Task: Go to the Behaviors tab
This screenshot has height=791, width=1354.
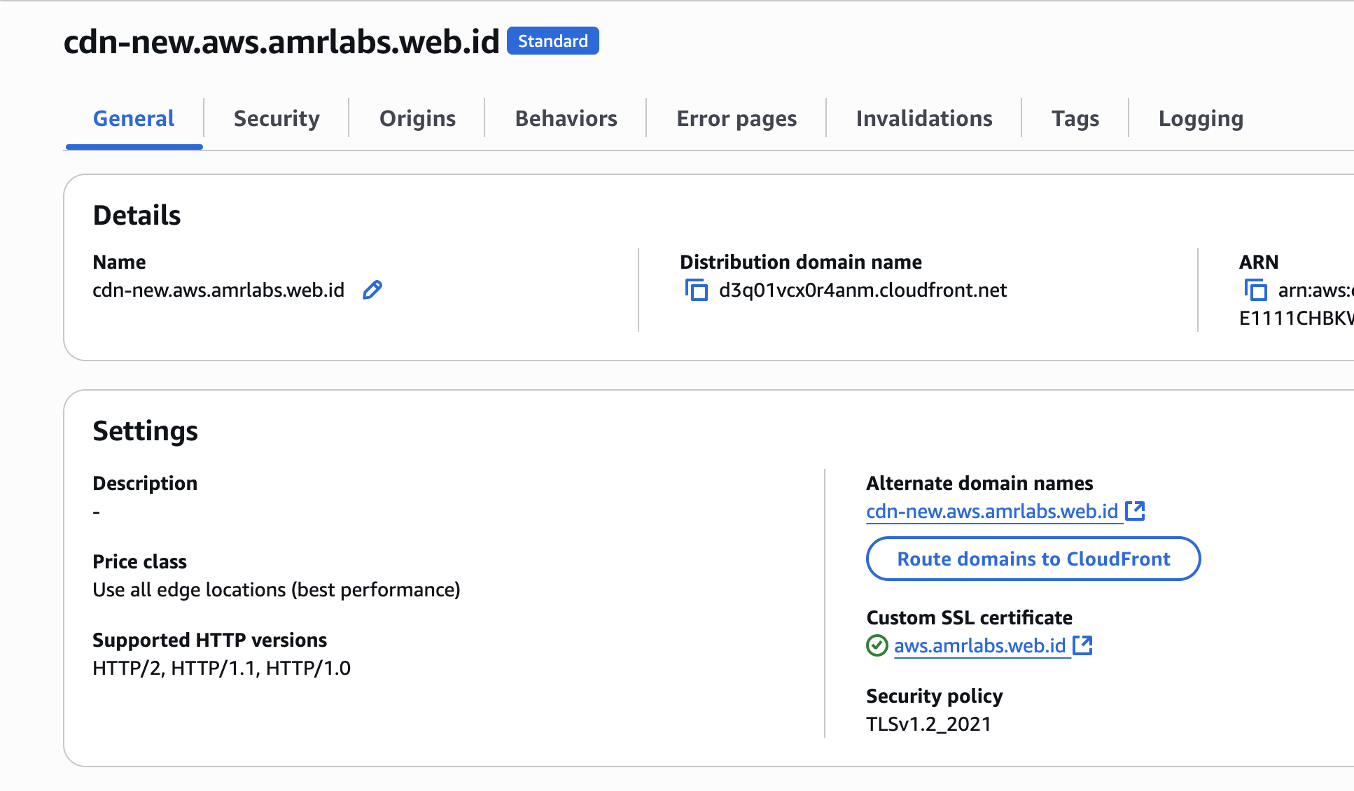Action: click(x=566, y=118)
